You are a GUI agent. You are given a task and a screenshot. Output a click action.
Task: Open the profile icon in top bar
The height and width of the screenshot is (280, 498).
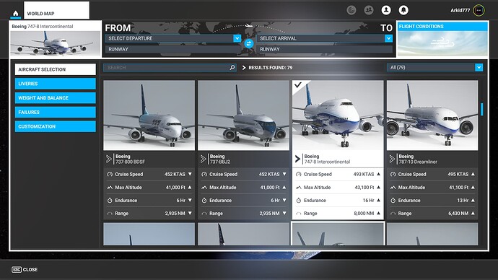pos(386,10)
